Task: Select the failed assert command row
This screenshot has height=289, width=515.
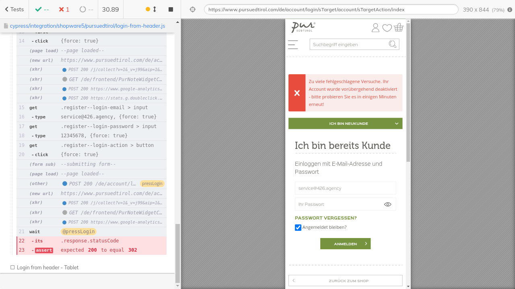Action: pyautogui.click(x=92, y=250)
